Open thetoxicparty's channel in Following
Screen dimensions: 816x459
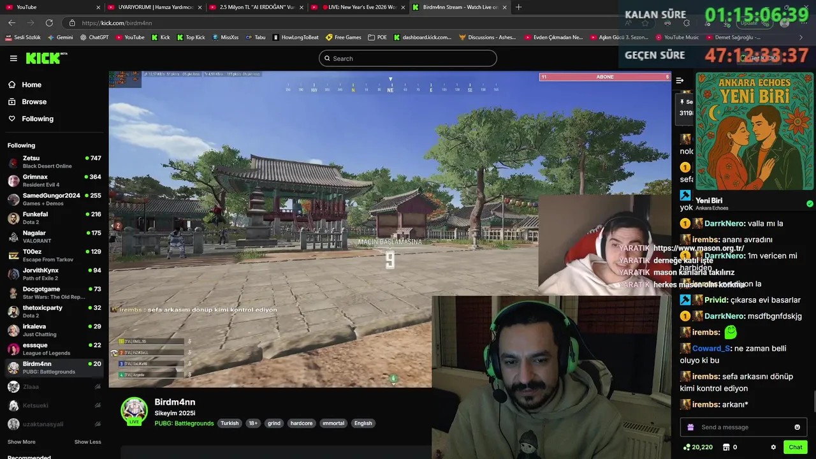click(x=54, y=312)
